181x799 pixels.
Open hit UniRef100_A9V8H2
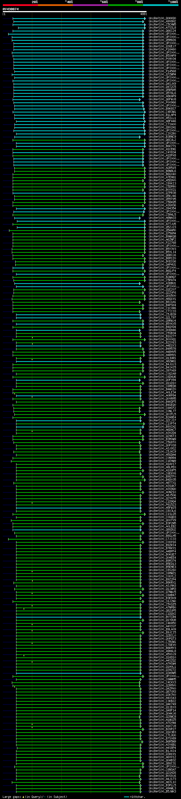click(x=162, y=22)
